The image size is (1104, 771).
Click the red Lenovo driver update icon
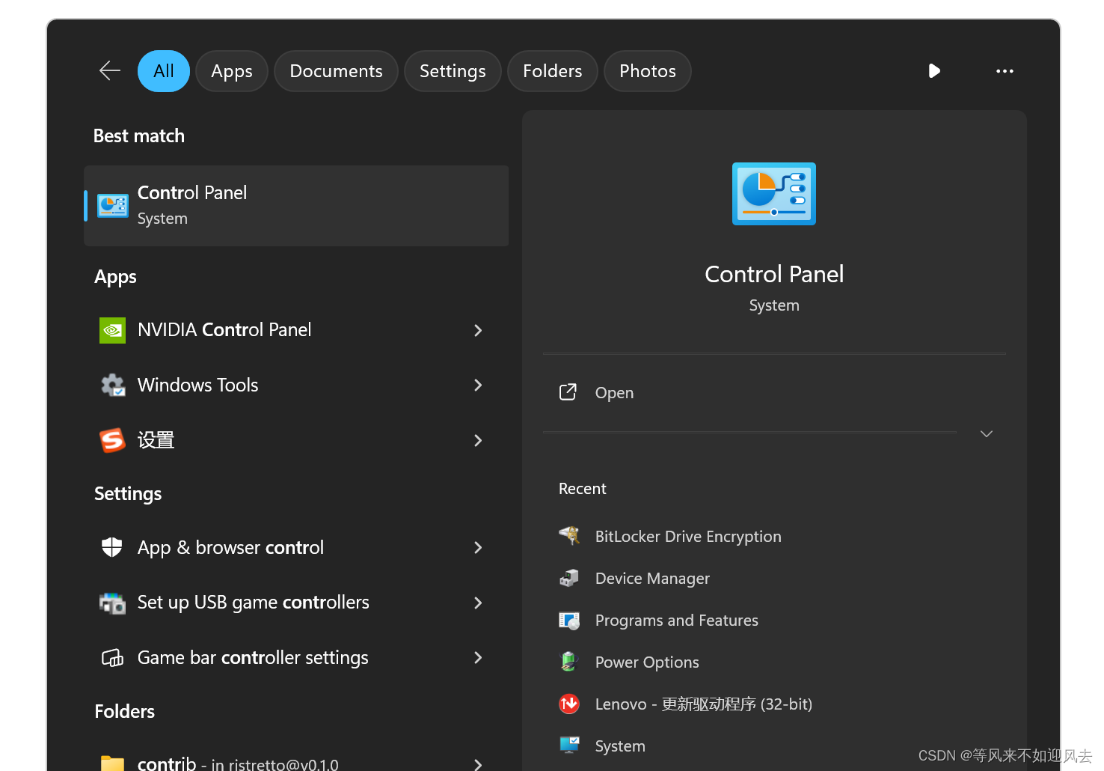(x=569, y=704)
